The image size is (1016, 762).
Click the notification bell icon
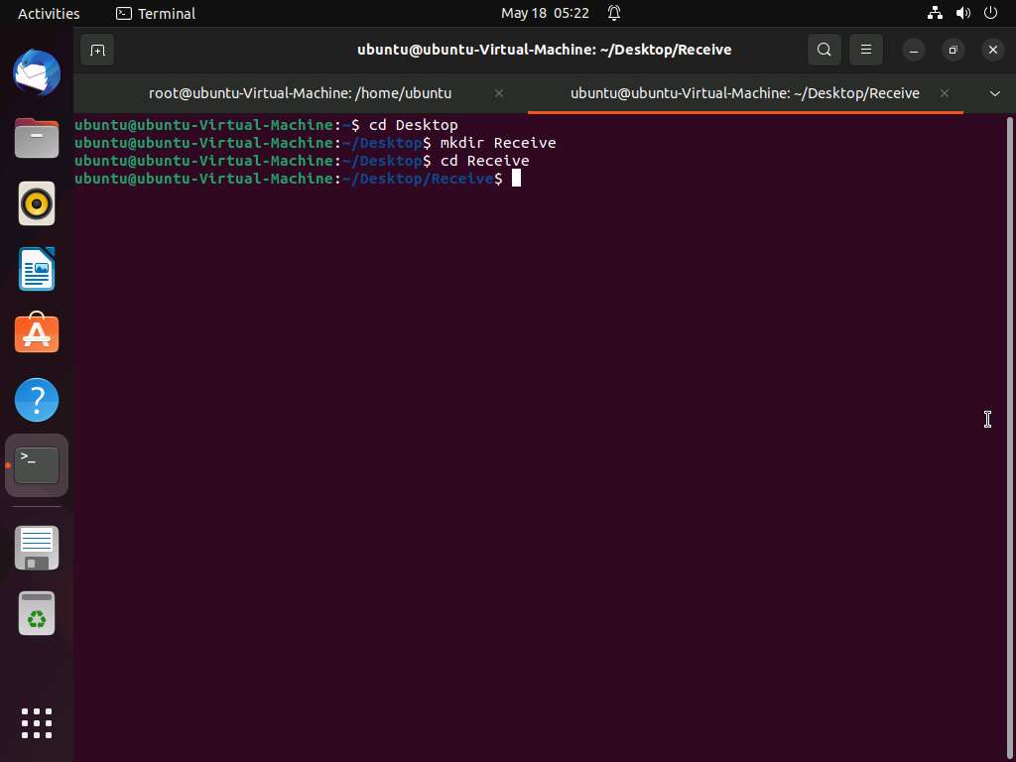tap(614, 13)
